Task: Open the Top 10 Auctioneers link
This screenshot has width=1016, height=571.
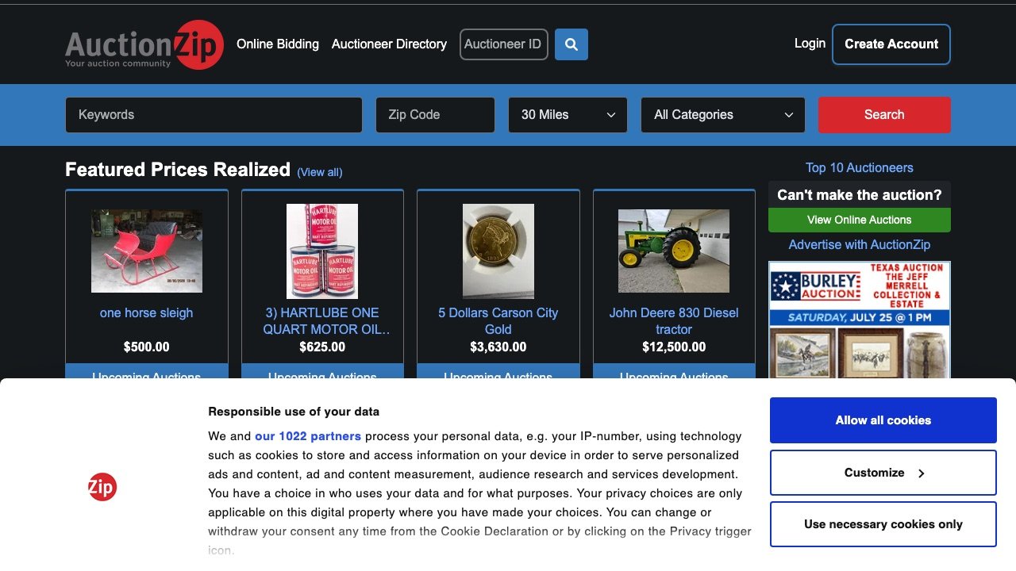Action: pos(860,168)
